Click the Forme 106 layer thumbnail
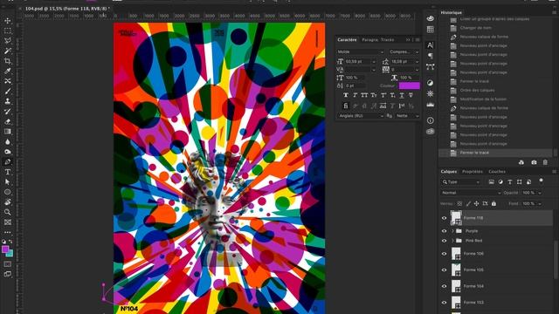559x314 pixels. coord(456,254)
